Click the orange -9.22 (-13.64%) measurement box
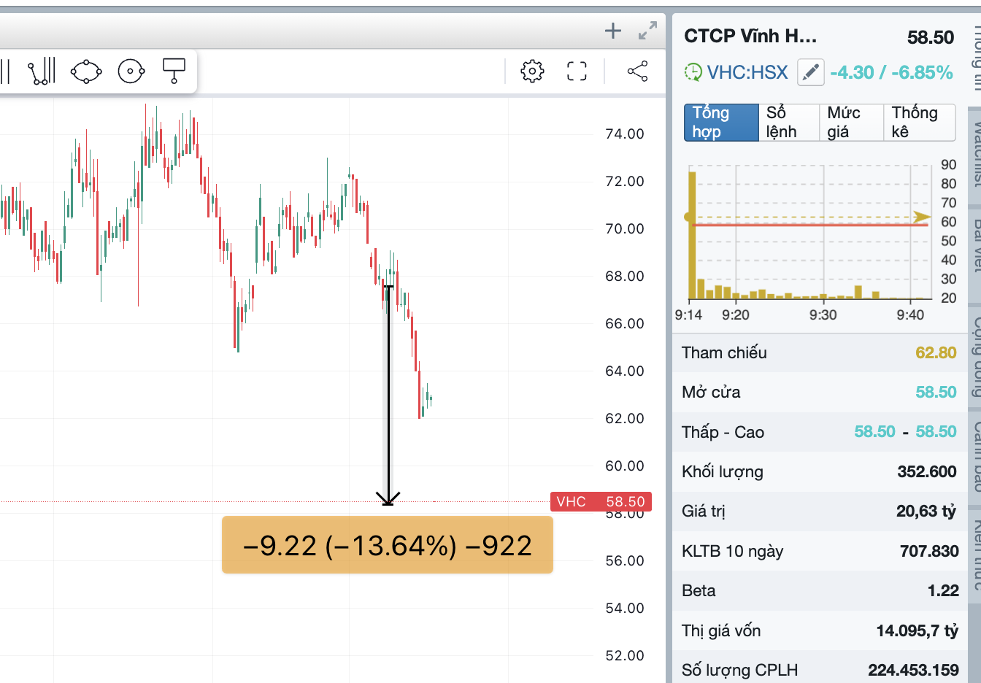This screenshot has width=981, height=683. 387,545
